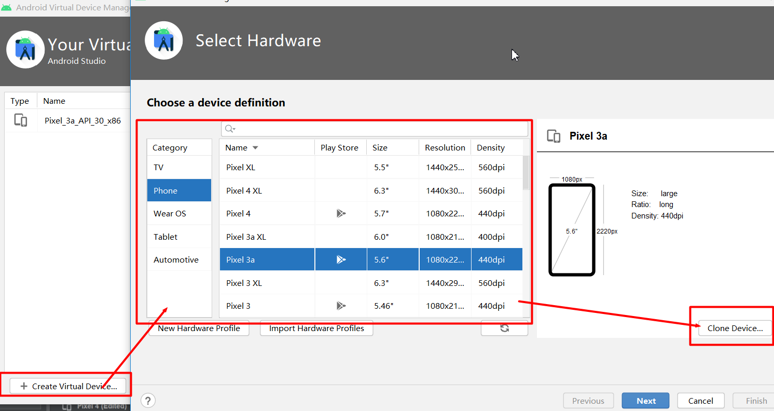
Task: Click the Type column header in AVD Manager
Action: (x=20, y=101)
